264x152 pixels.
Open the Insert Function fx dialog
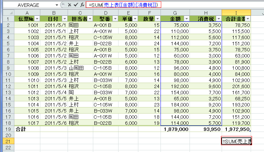(x=82, y=5)
